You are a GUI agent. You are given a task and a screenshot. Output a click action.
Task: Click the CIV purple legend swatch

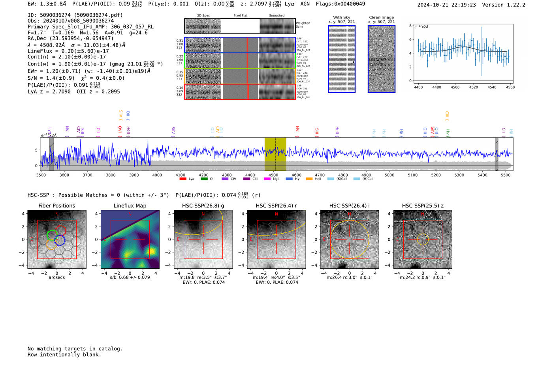click(225, 179)
